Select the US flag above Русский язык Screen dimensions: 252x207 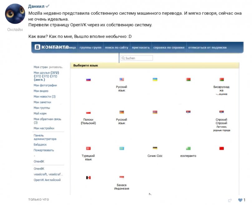(122, 79)
